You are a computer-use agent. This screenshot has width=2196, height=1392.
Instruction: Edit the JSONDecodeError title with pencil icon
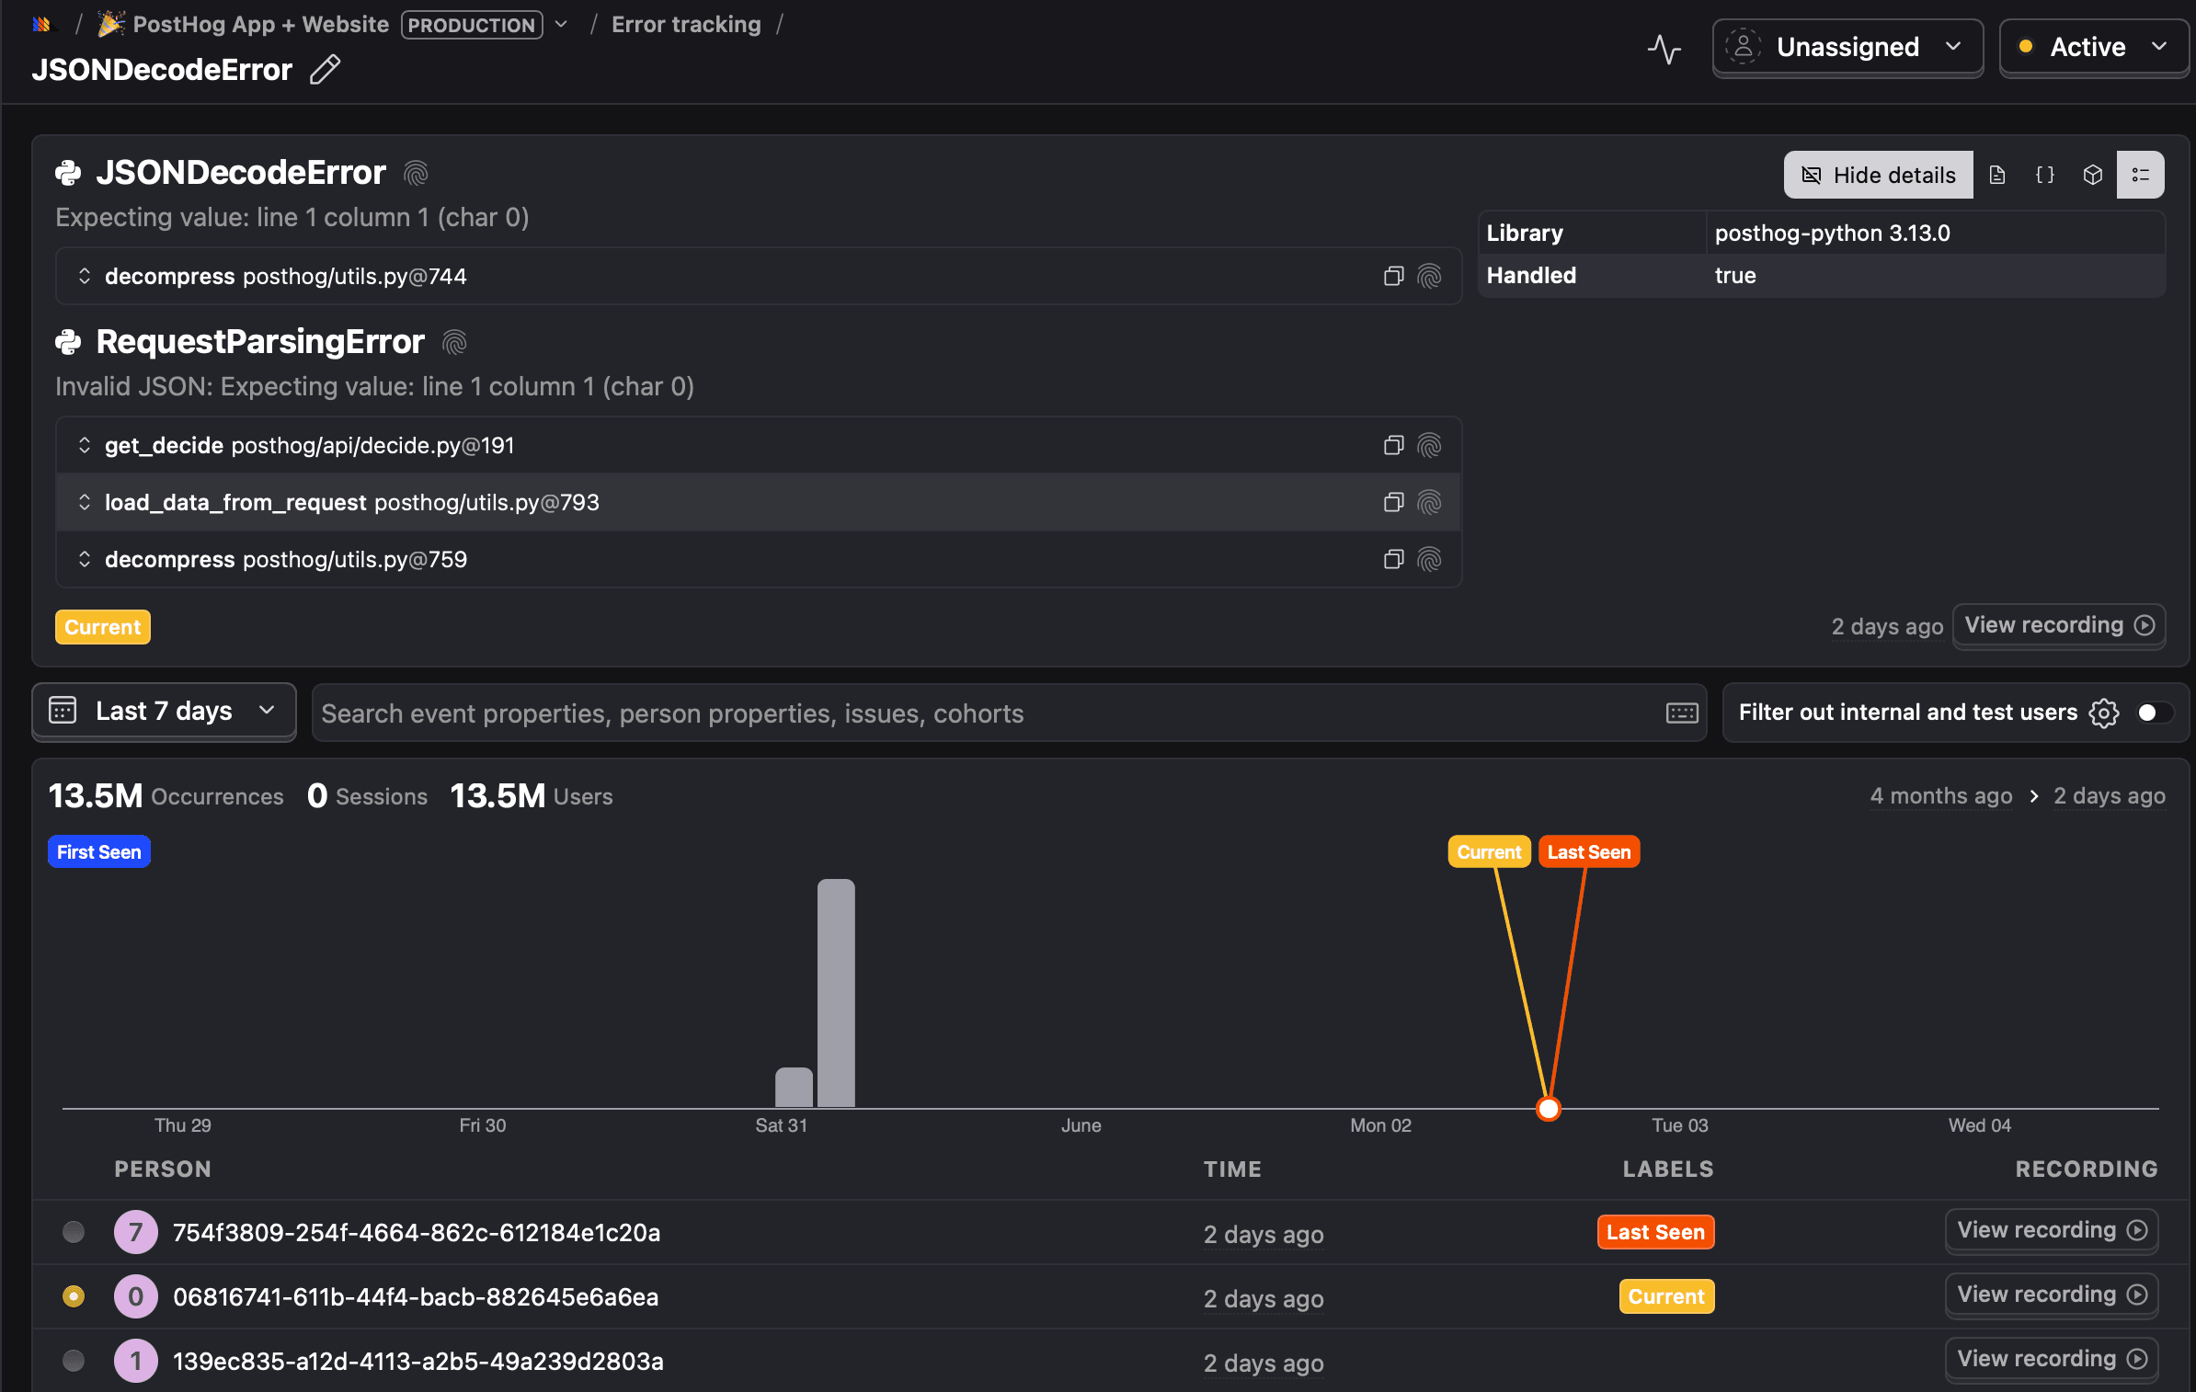tap(325, 70)
